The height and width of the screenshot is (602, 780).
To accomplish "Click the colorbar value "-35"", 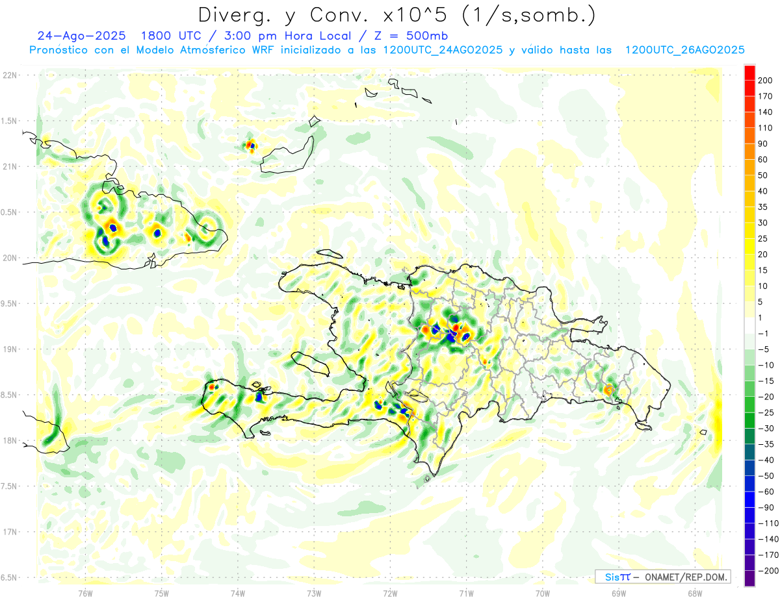I will point(766,444).
